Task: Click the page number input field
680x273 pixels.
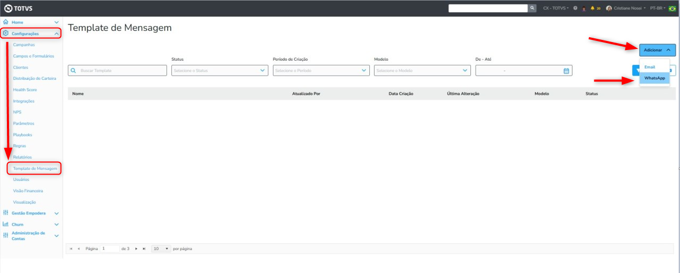Action: pos(110,249)
